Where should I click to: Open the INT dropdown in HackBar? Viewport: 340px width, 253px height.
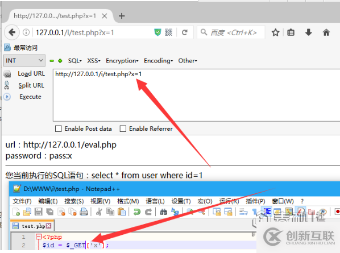point(24,60)
